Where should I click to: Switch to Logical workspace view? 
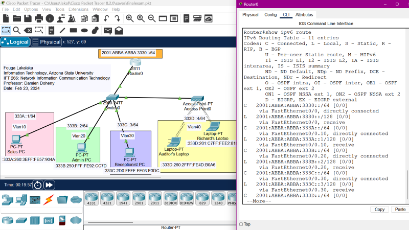coord(15,42)
